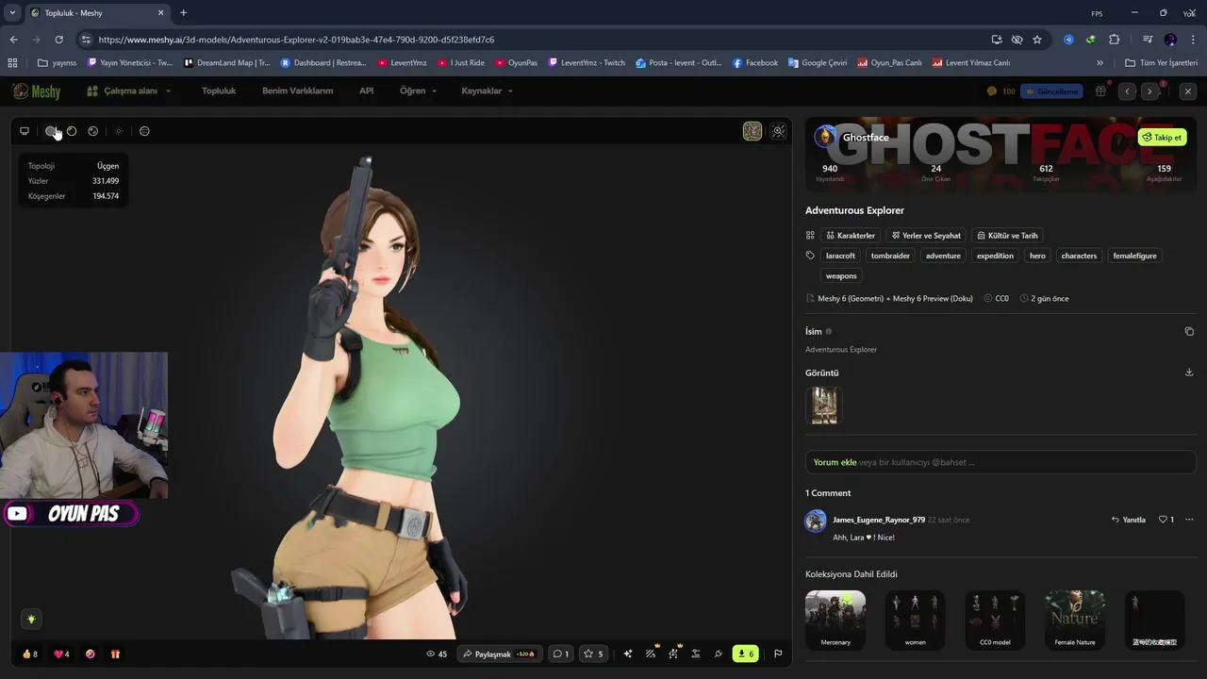Image resolution: width=1207 pixels, height=679 pixels.
Task: Click the Yorum ekle comment field
Action: coord(1000,462)
